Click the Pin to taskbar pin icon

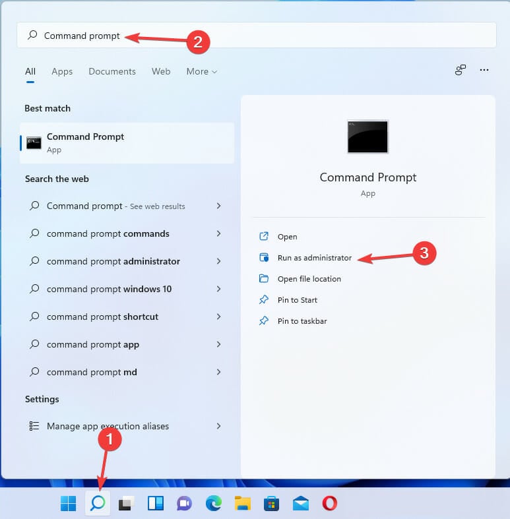pyautogui.click(x=264, y=321)
